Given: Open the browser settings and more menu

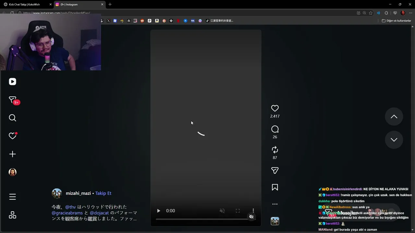Looking at the screenshot, I should tap(410, 13).
